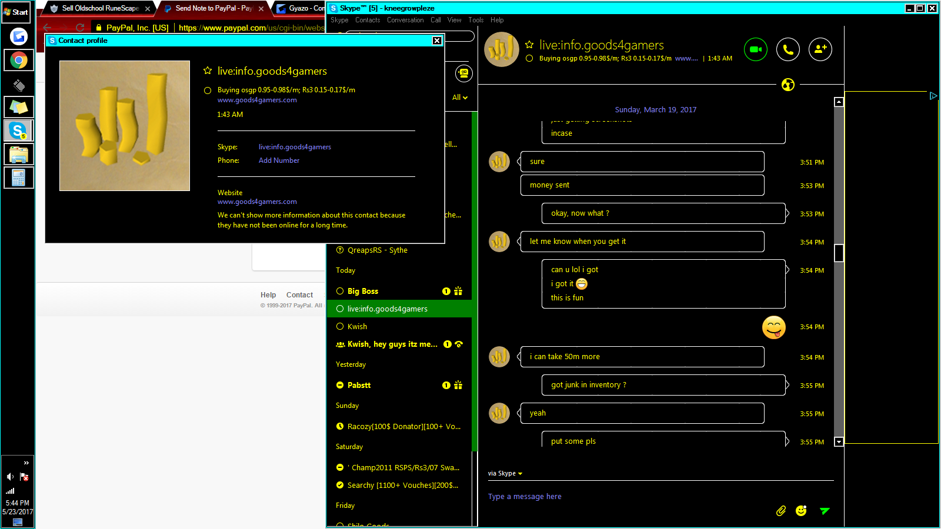
Task: Close the Sell Oldschool RuneScape tab
Action: [x=148, y=9]
